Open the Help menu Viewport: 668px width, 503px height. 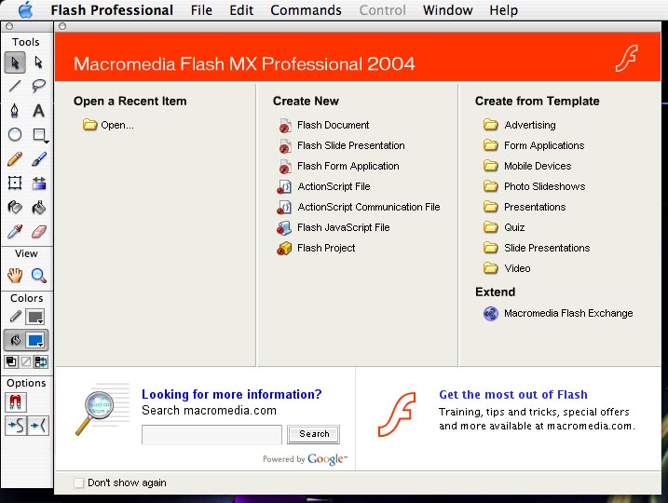pos(503,10)
